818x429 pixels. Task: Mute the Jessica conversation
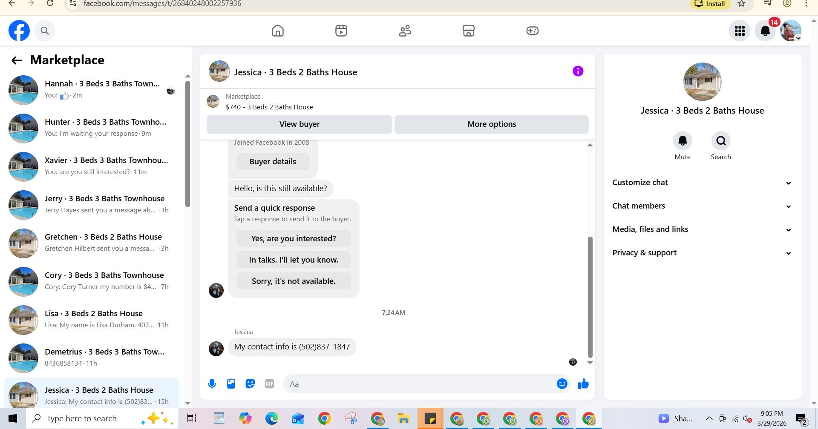coord(683,141)
